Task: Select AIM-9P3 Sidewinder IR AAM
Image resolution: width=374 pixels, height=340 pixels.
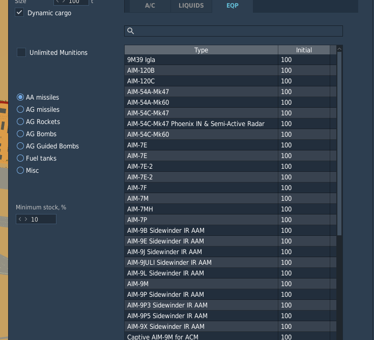Action: click(231, 305)
